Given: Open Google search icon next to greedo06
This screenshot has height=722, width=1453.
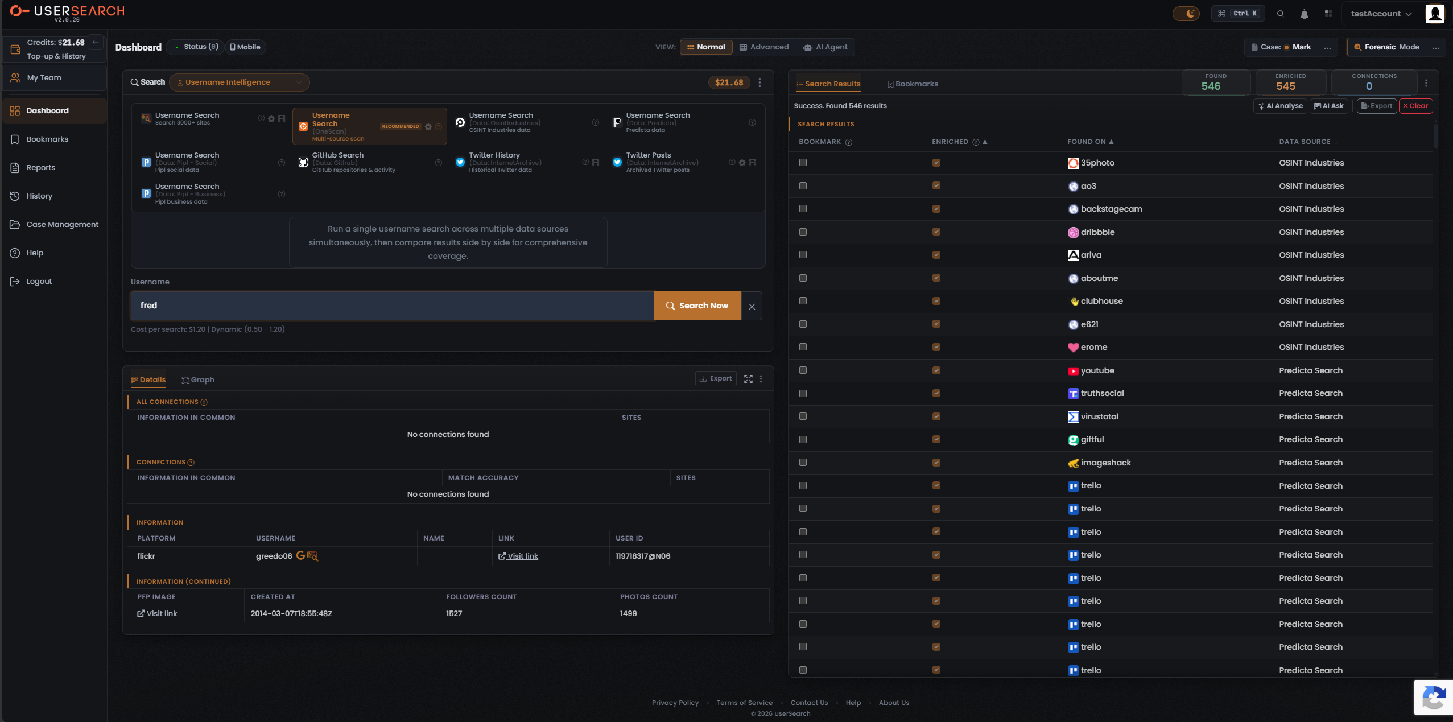Looking at the screenshot, I should click(300, 555).
